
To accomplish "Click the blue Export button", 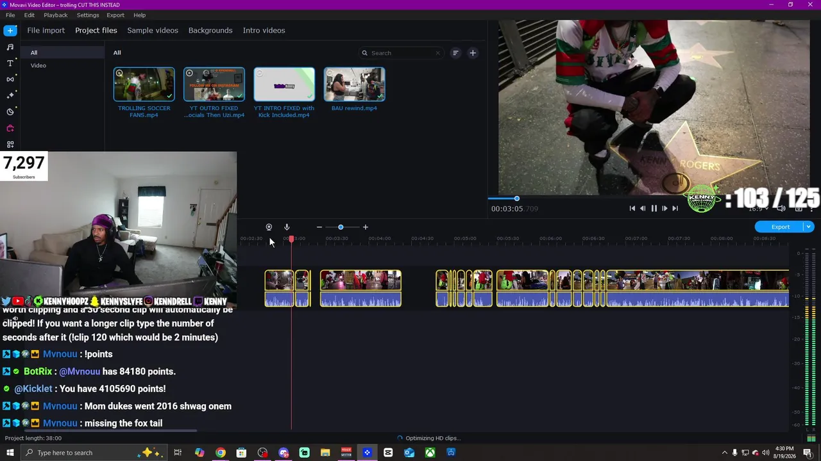I will point(781,227).
